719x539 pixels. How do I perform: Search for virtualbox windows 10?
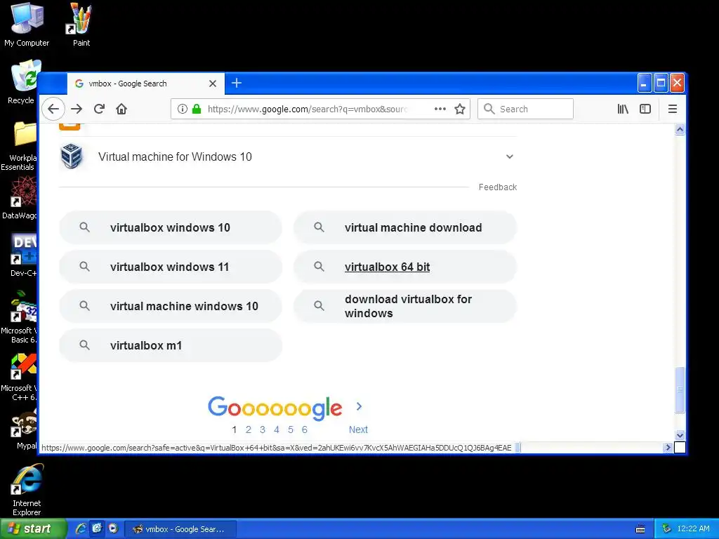point(171,227)
